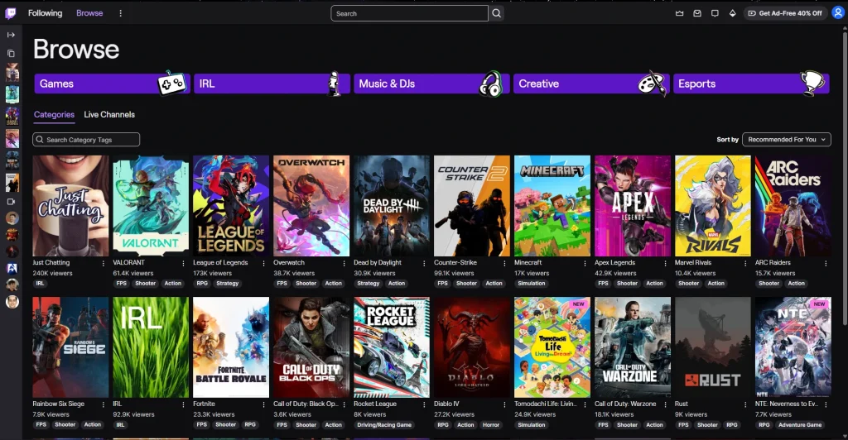Open options menu for Dead by Daylight

(424, 264)
